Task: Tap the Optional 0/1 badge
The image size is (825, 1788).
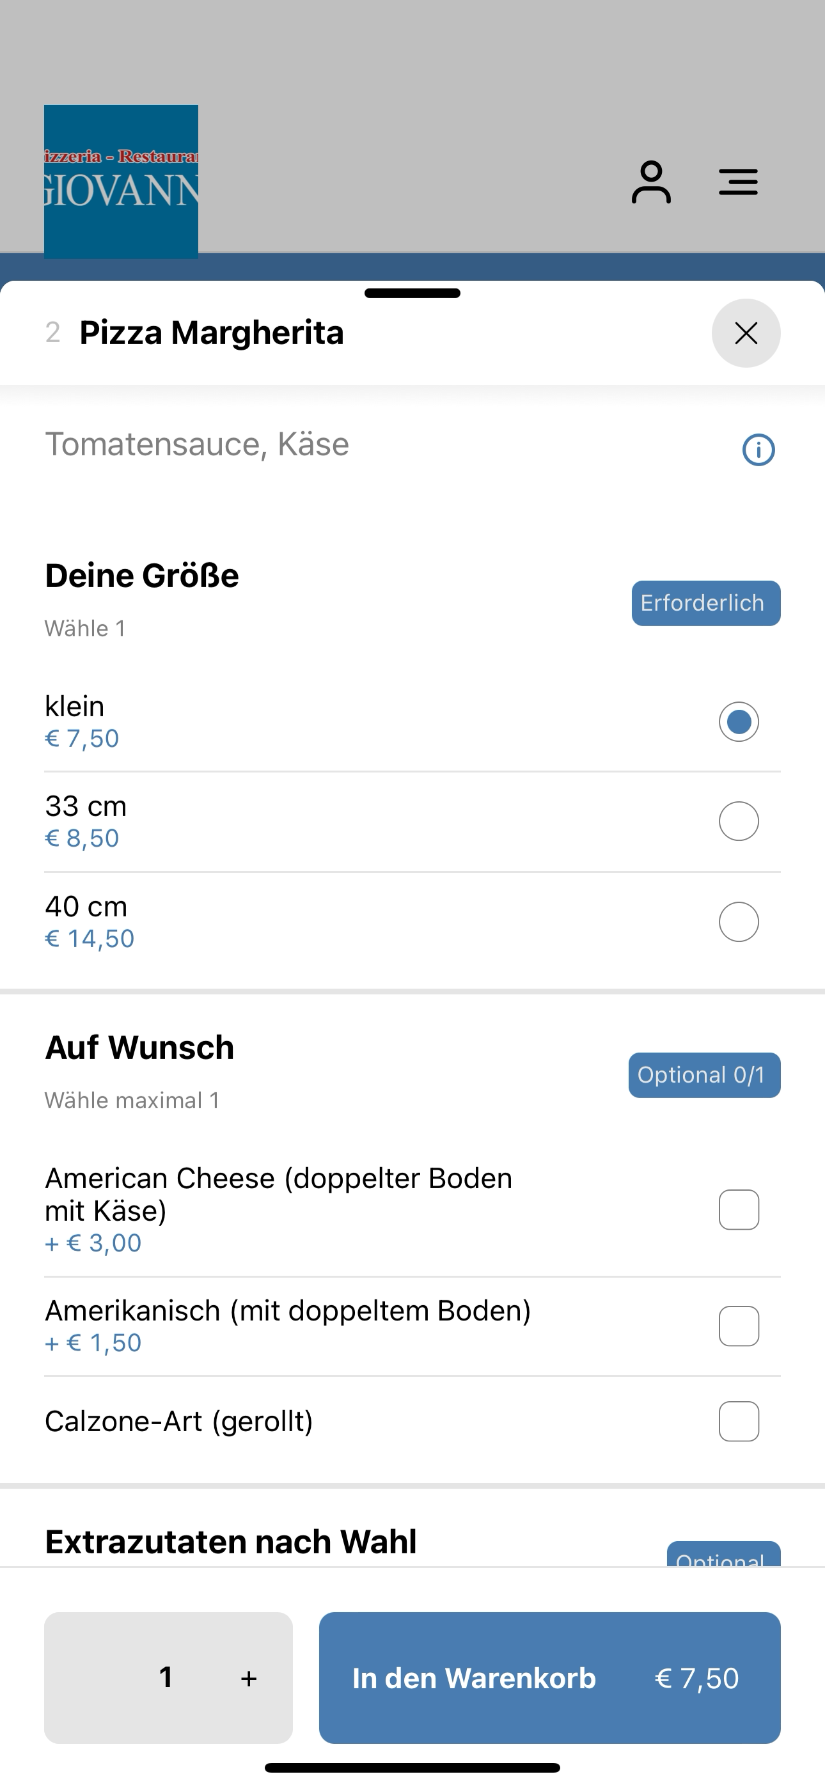Action: [704, 1075]
